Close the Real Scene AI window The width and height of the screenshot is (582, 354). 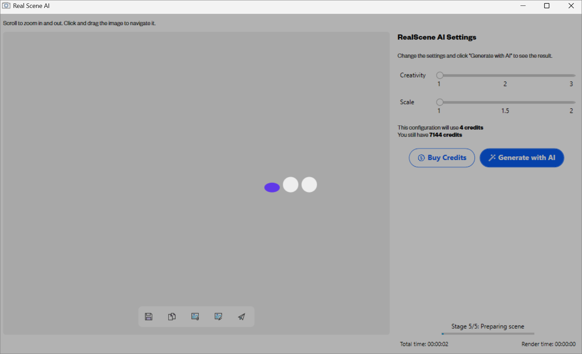(571, 6)
